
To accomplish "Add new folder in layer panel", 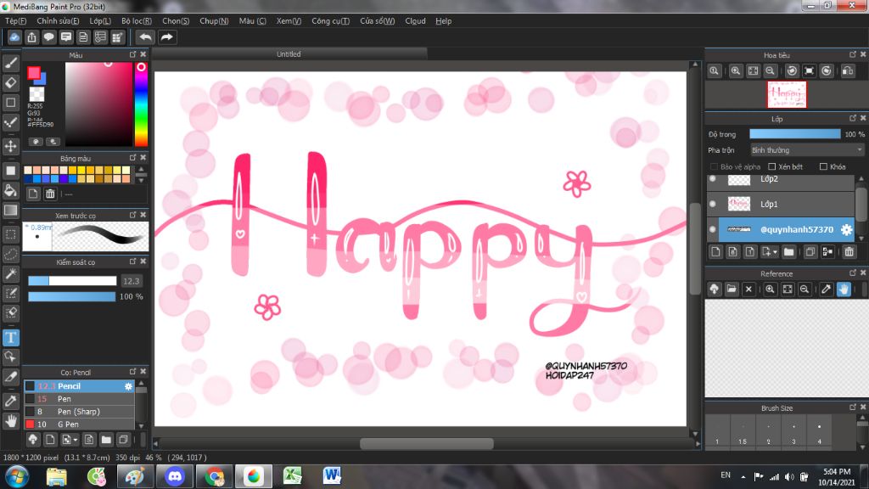I will coord(788,251).
